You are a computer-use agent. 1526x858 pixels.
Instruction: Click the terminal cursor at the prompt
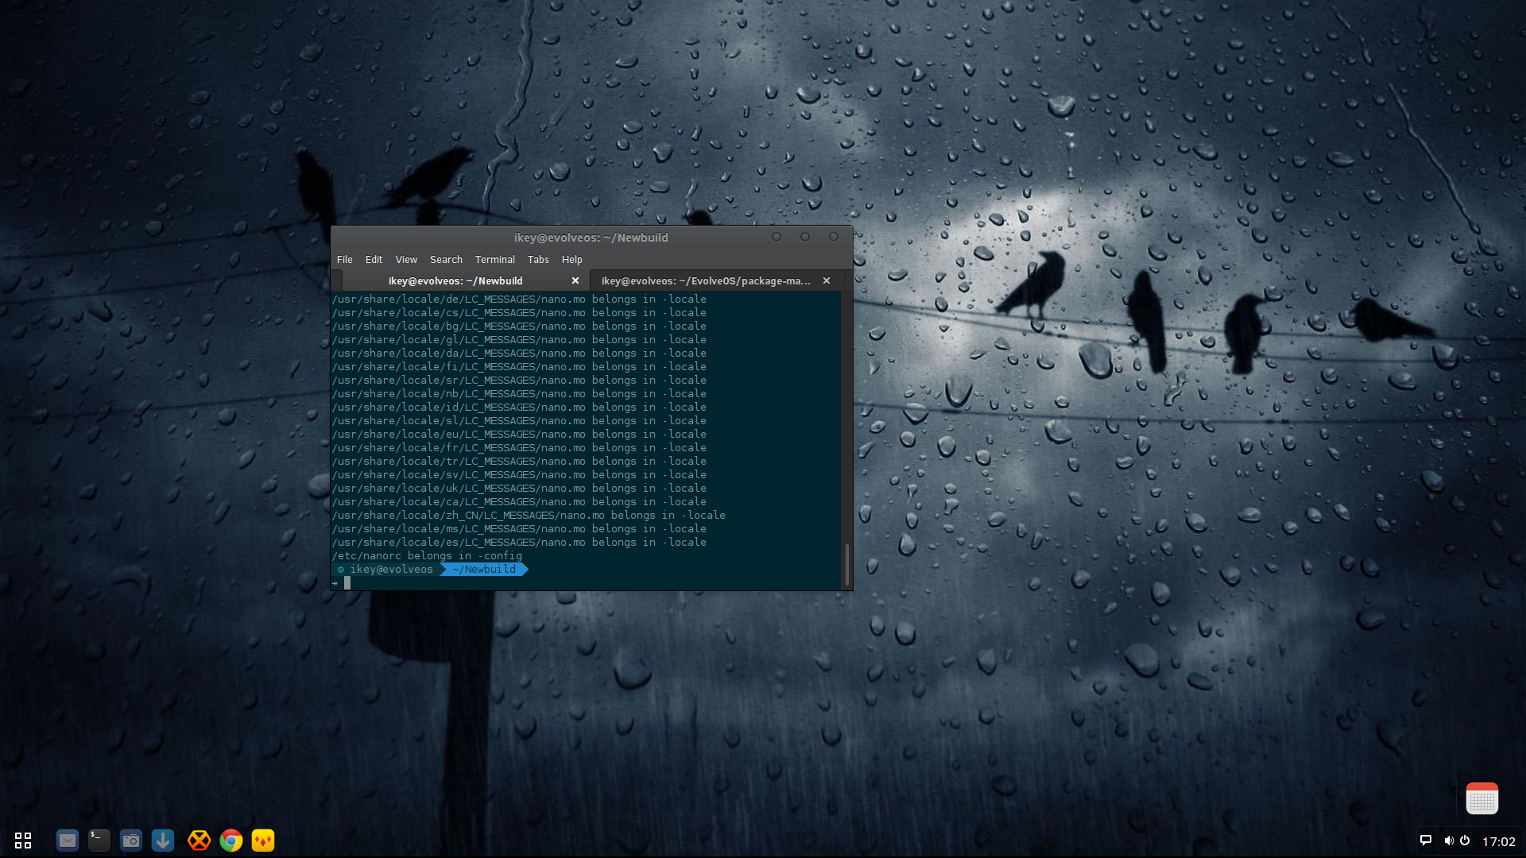click(x=347, y=583)
